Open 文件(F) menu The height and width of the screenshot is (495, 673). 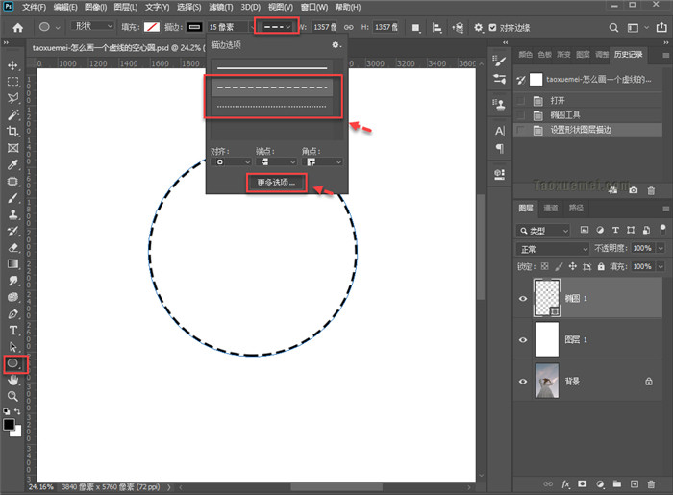pyautogui.click(x=34, y=7)
